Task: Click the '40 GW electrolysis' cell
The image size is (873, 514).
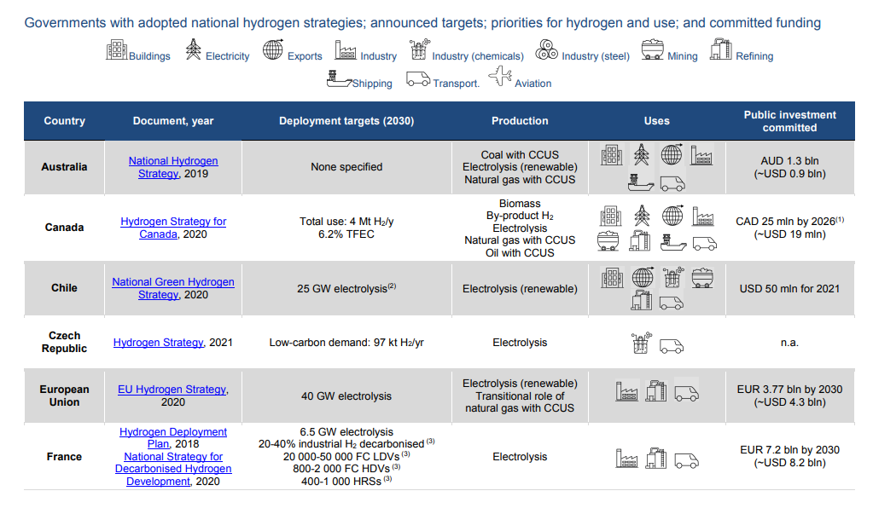Action: pos(346,396)
